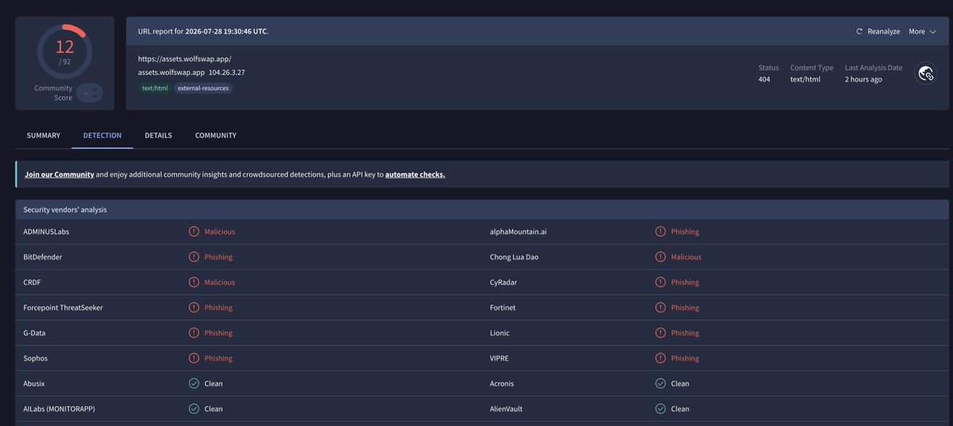Click the Acronis vendor name

(504, 384)
